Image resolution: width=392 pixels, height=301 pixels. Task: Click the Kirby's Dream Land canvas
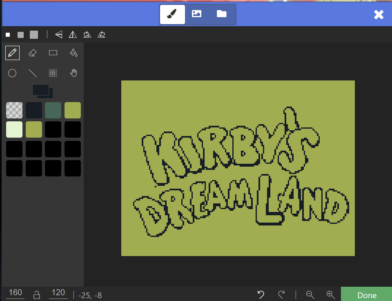click(238, 168)
